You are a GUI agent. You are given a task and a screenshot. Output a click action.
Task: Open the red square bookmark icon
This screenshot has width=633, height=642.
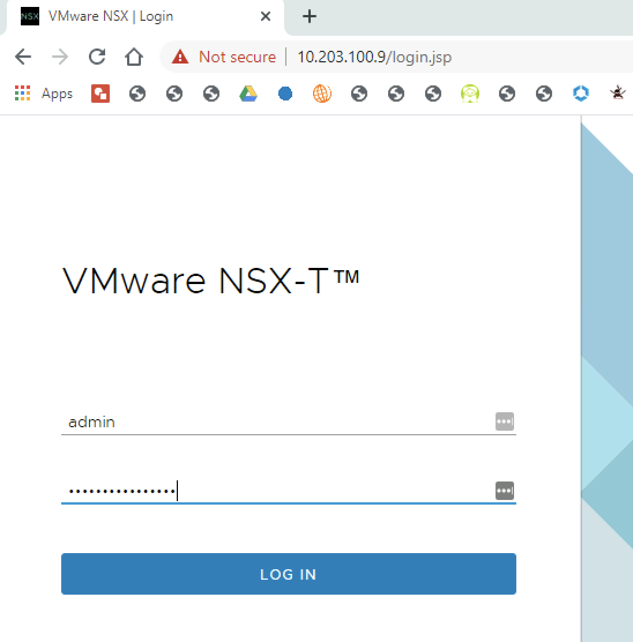pos(100,94)
